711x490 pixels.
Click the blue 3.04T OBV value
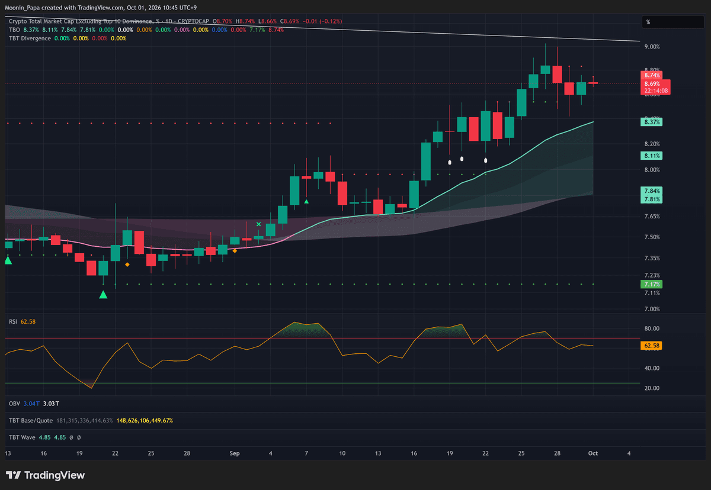coord(31,404)
